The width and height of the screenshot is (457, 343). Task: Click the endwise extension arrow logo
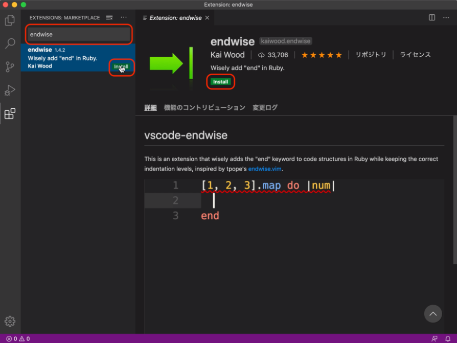click(171, 63)
